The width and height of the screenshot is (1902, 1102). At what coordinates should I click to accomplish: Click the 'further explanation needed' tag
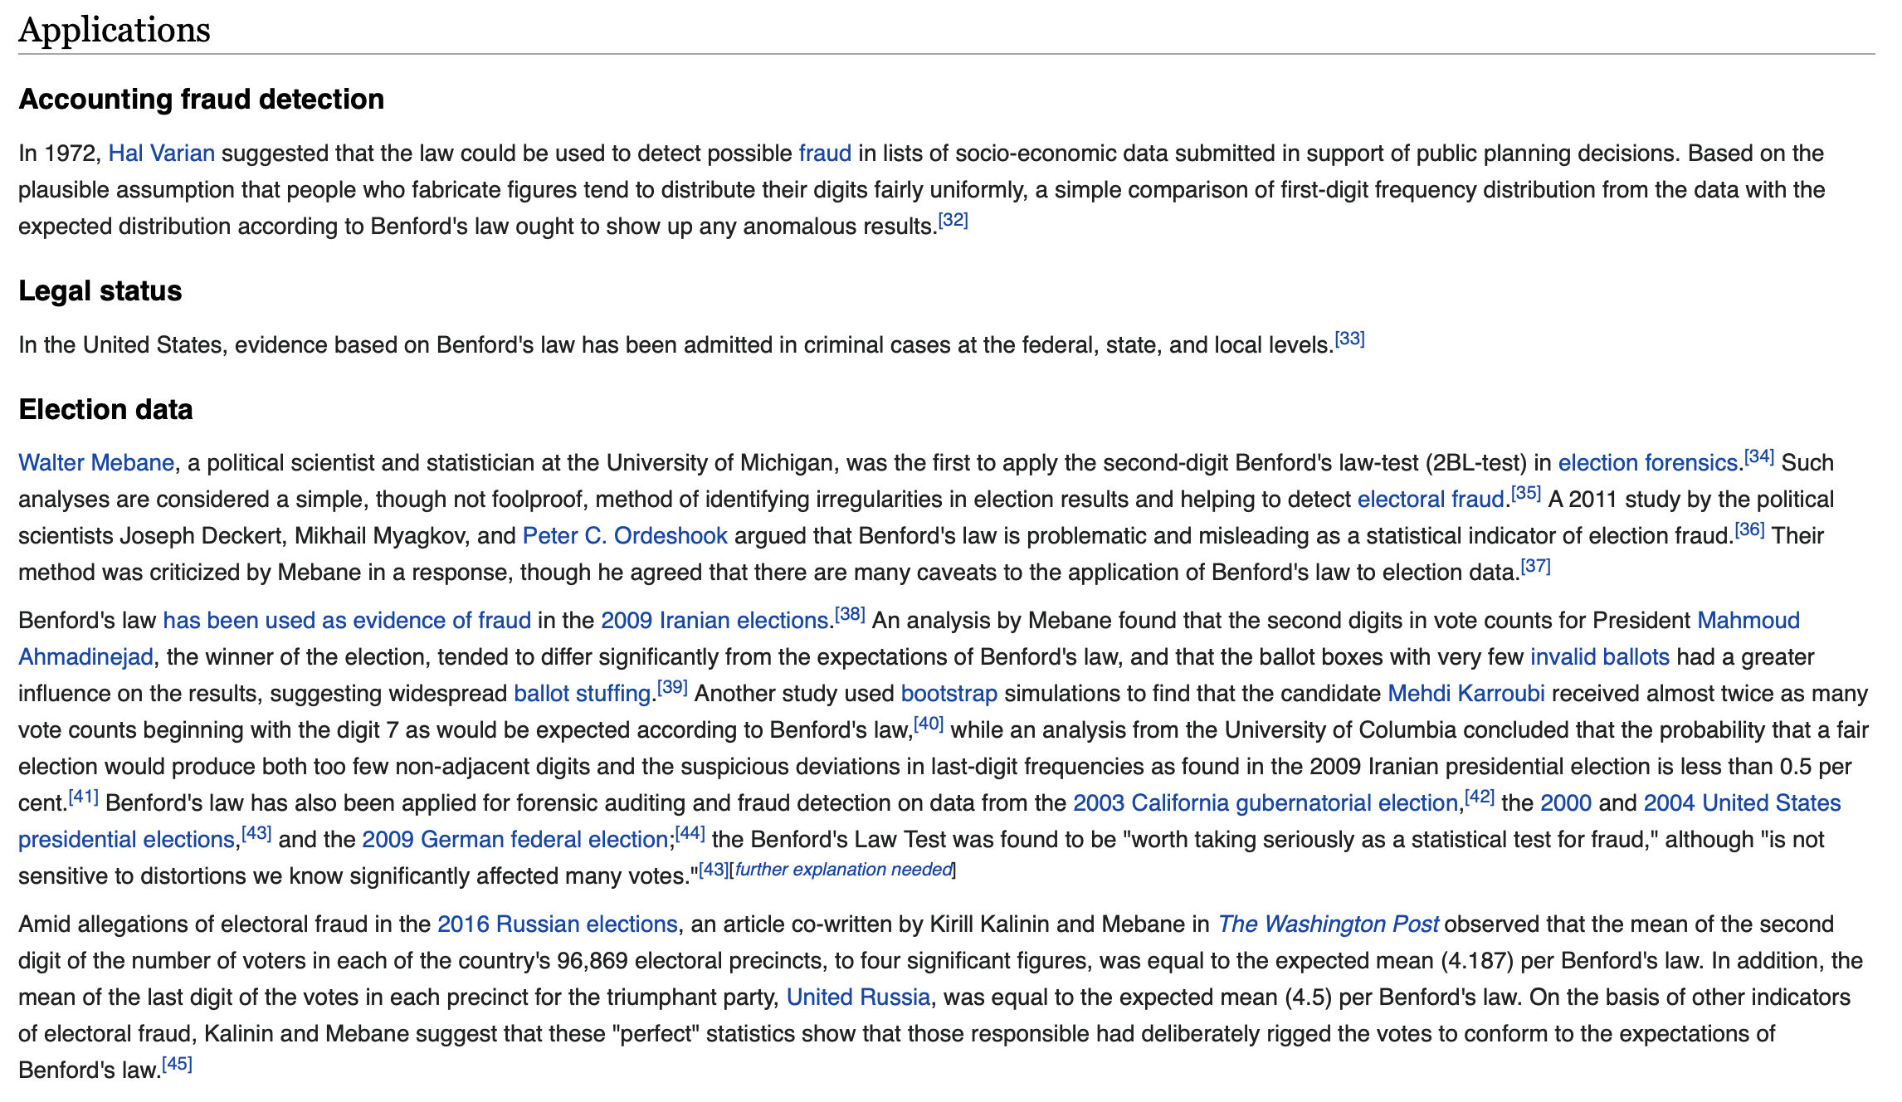pyautogui.click(x=843, y=870)
